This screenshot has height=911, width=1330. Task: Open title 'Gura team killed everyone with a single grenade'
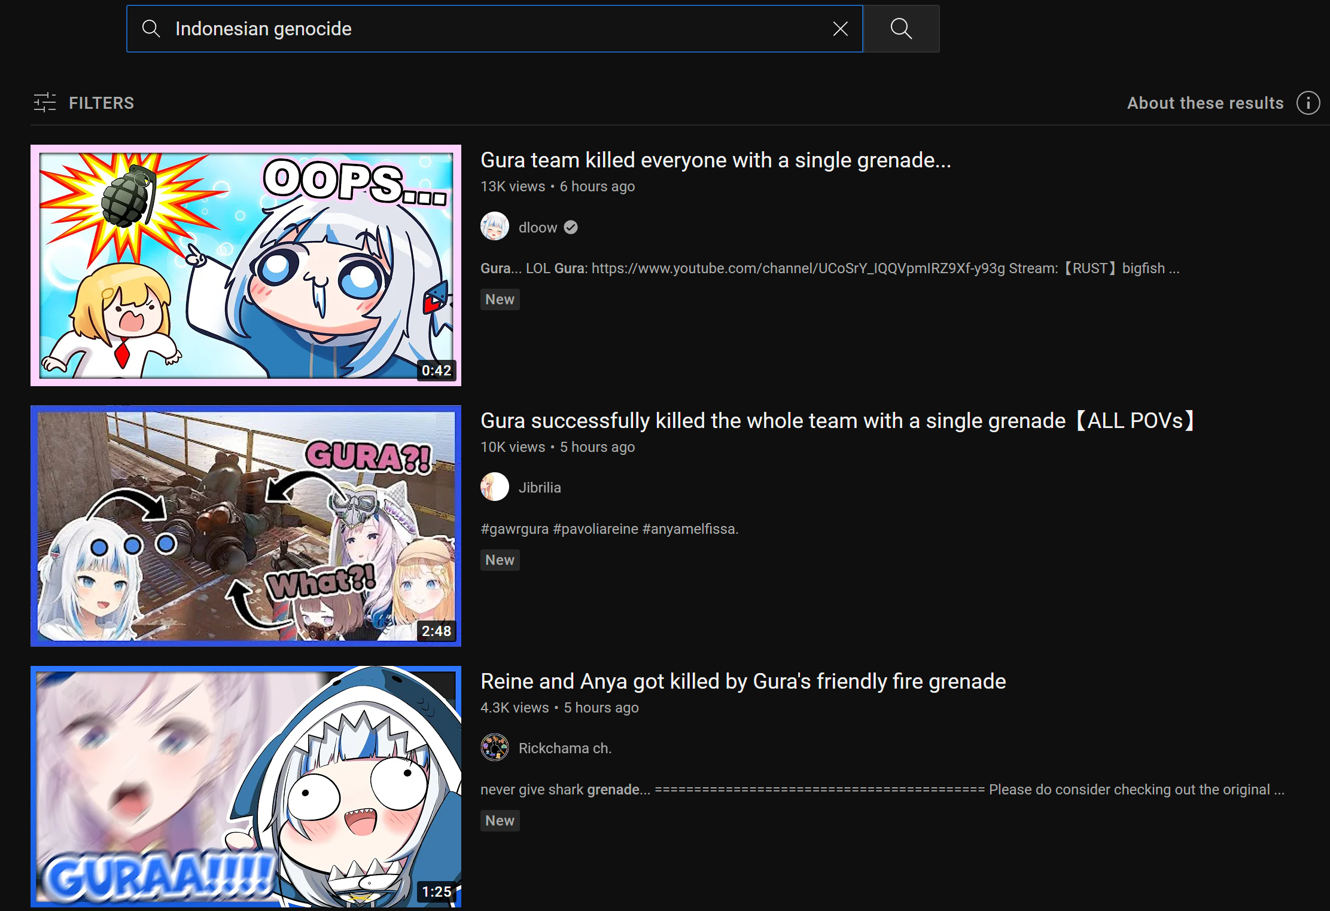click(716, 160)
